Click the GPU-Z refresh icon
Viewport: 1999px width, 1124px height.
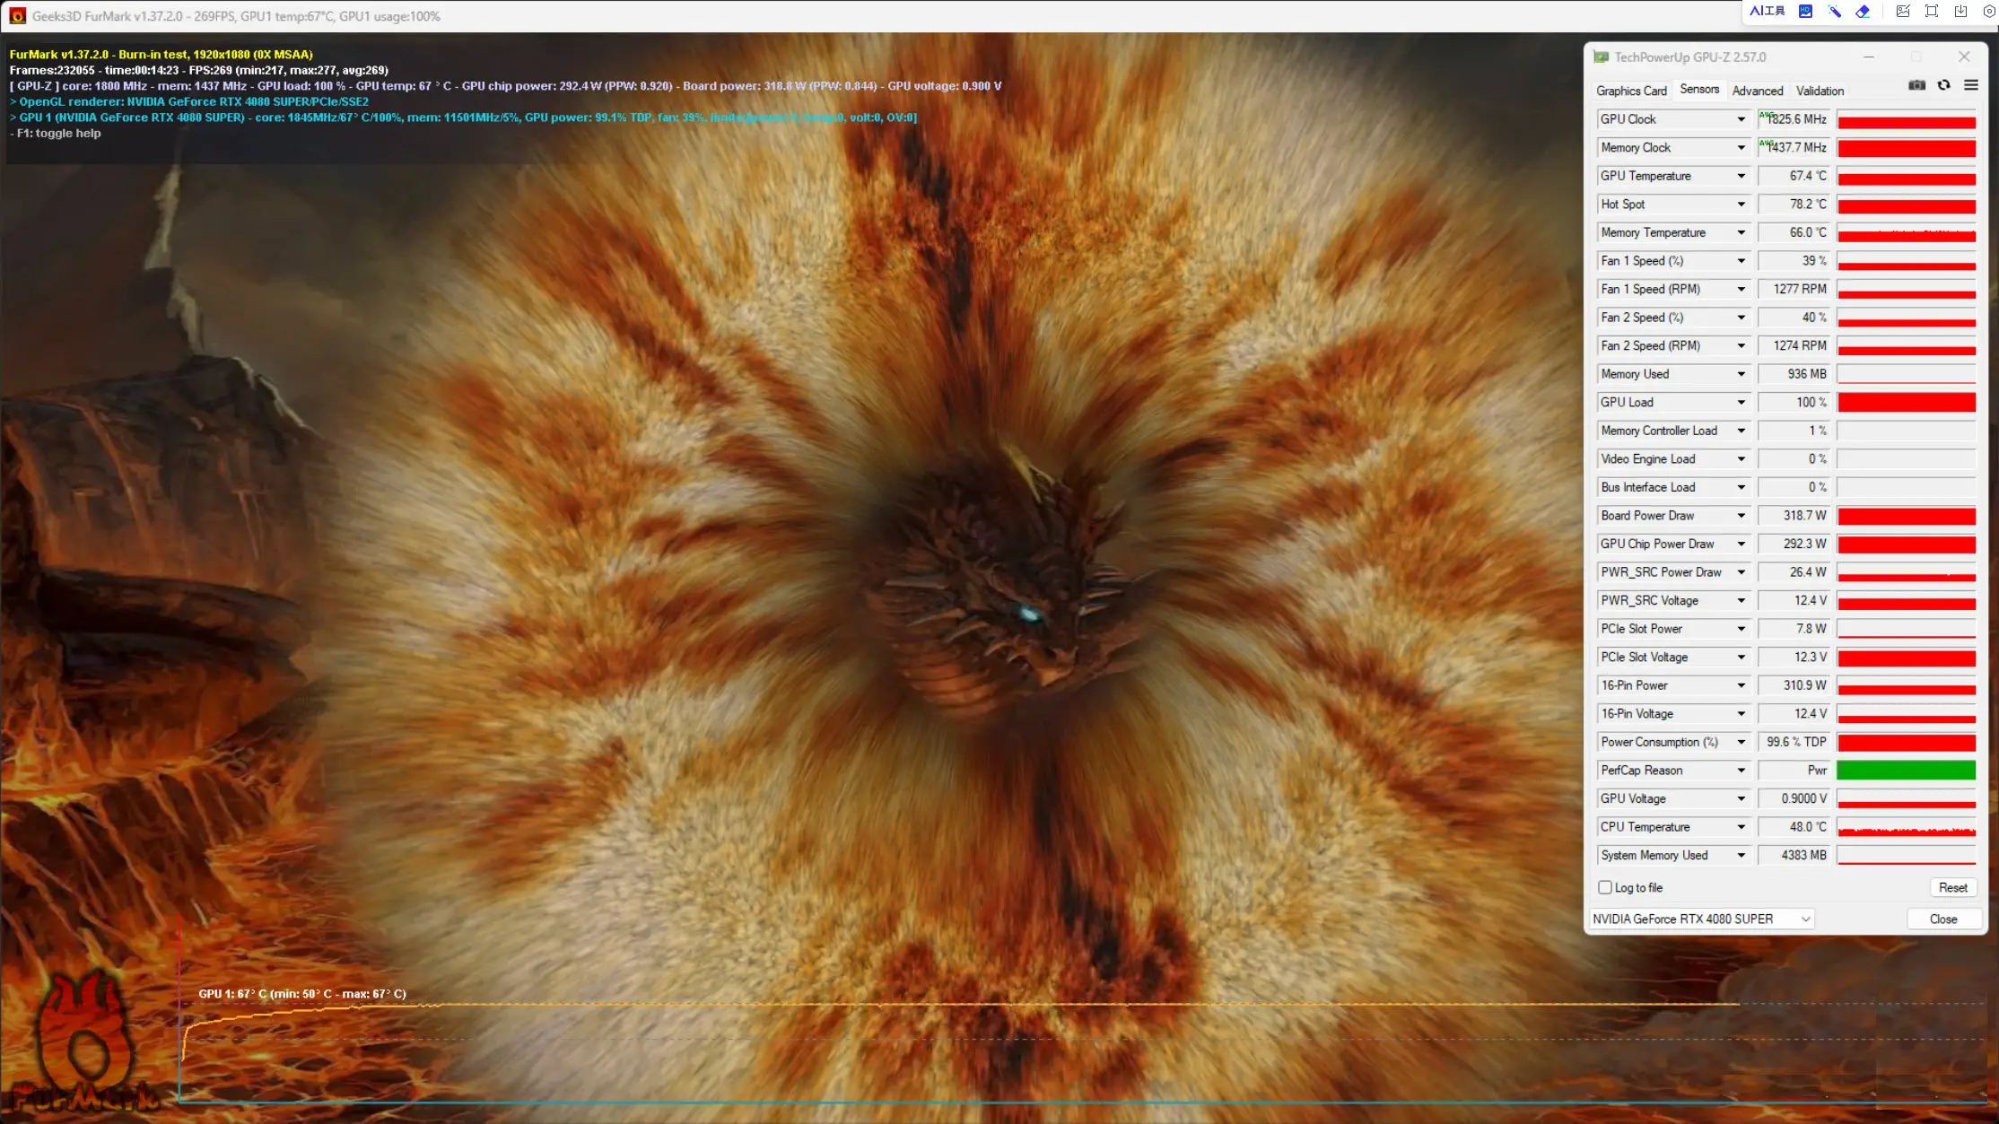coord(1944,85)
